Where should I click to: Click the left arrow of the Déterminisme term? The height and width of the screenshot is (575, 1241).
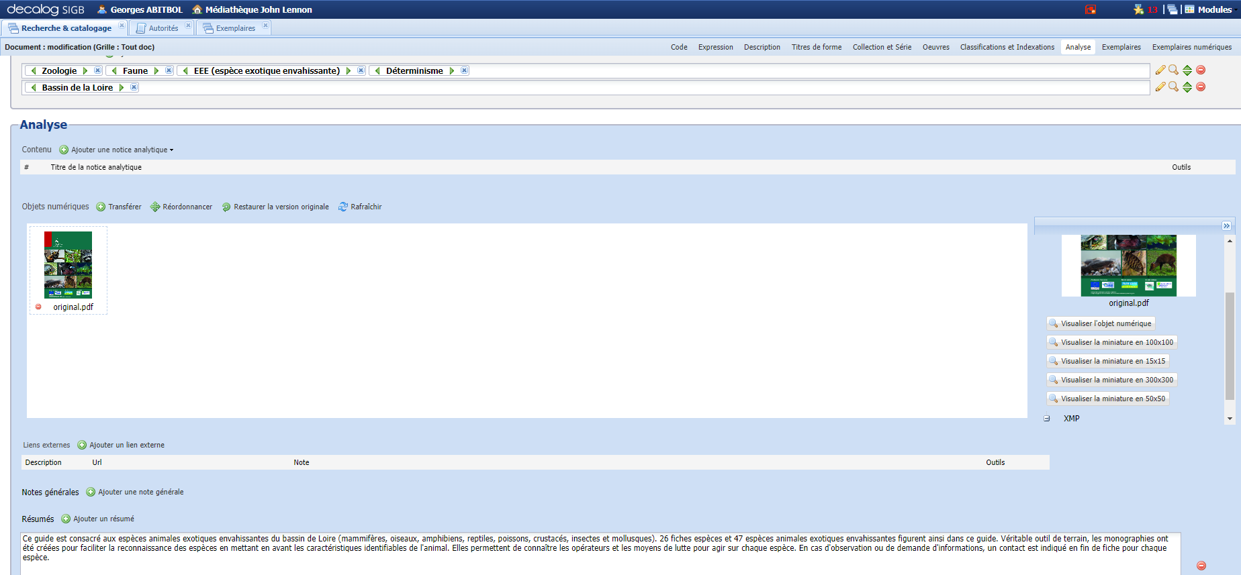tap(378, 70)
